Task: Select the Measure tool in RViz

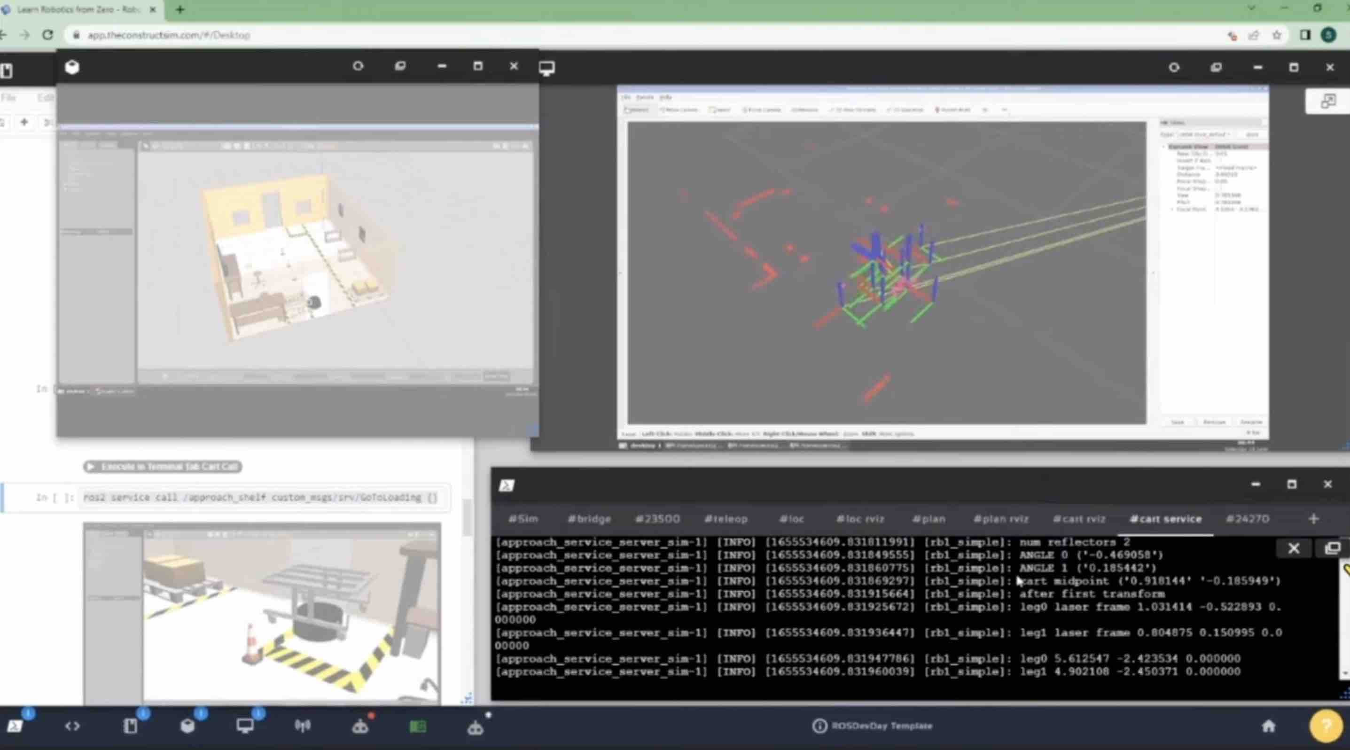Action: [x=804, y=109]
